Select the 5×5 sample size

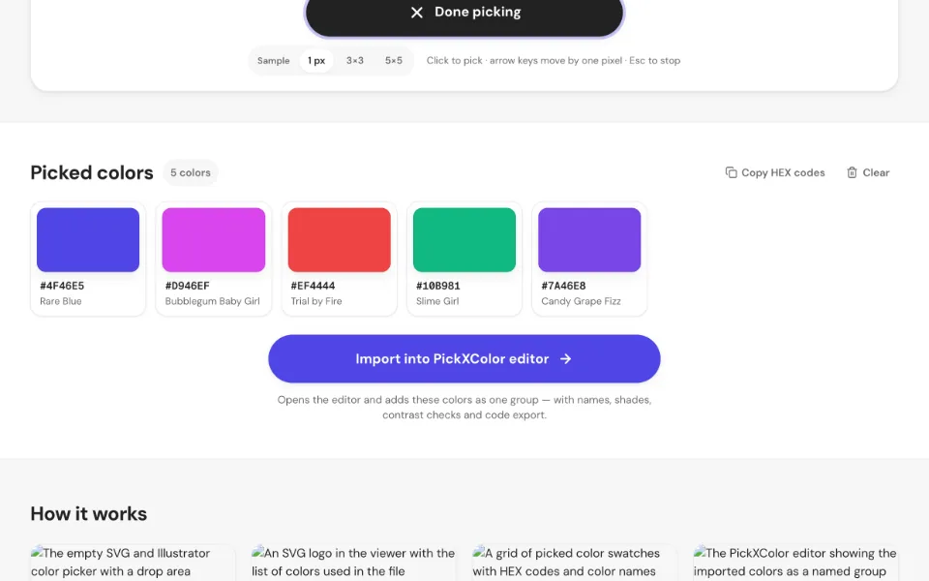coord(394,60)
